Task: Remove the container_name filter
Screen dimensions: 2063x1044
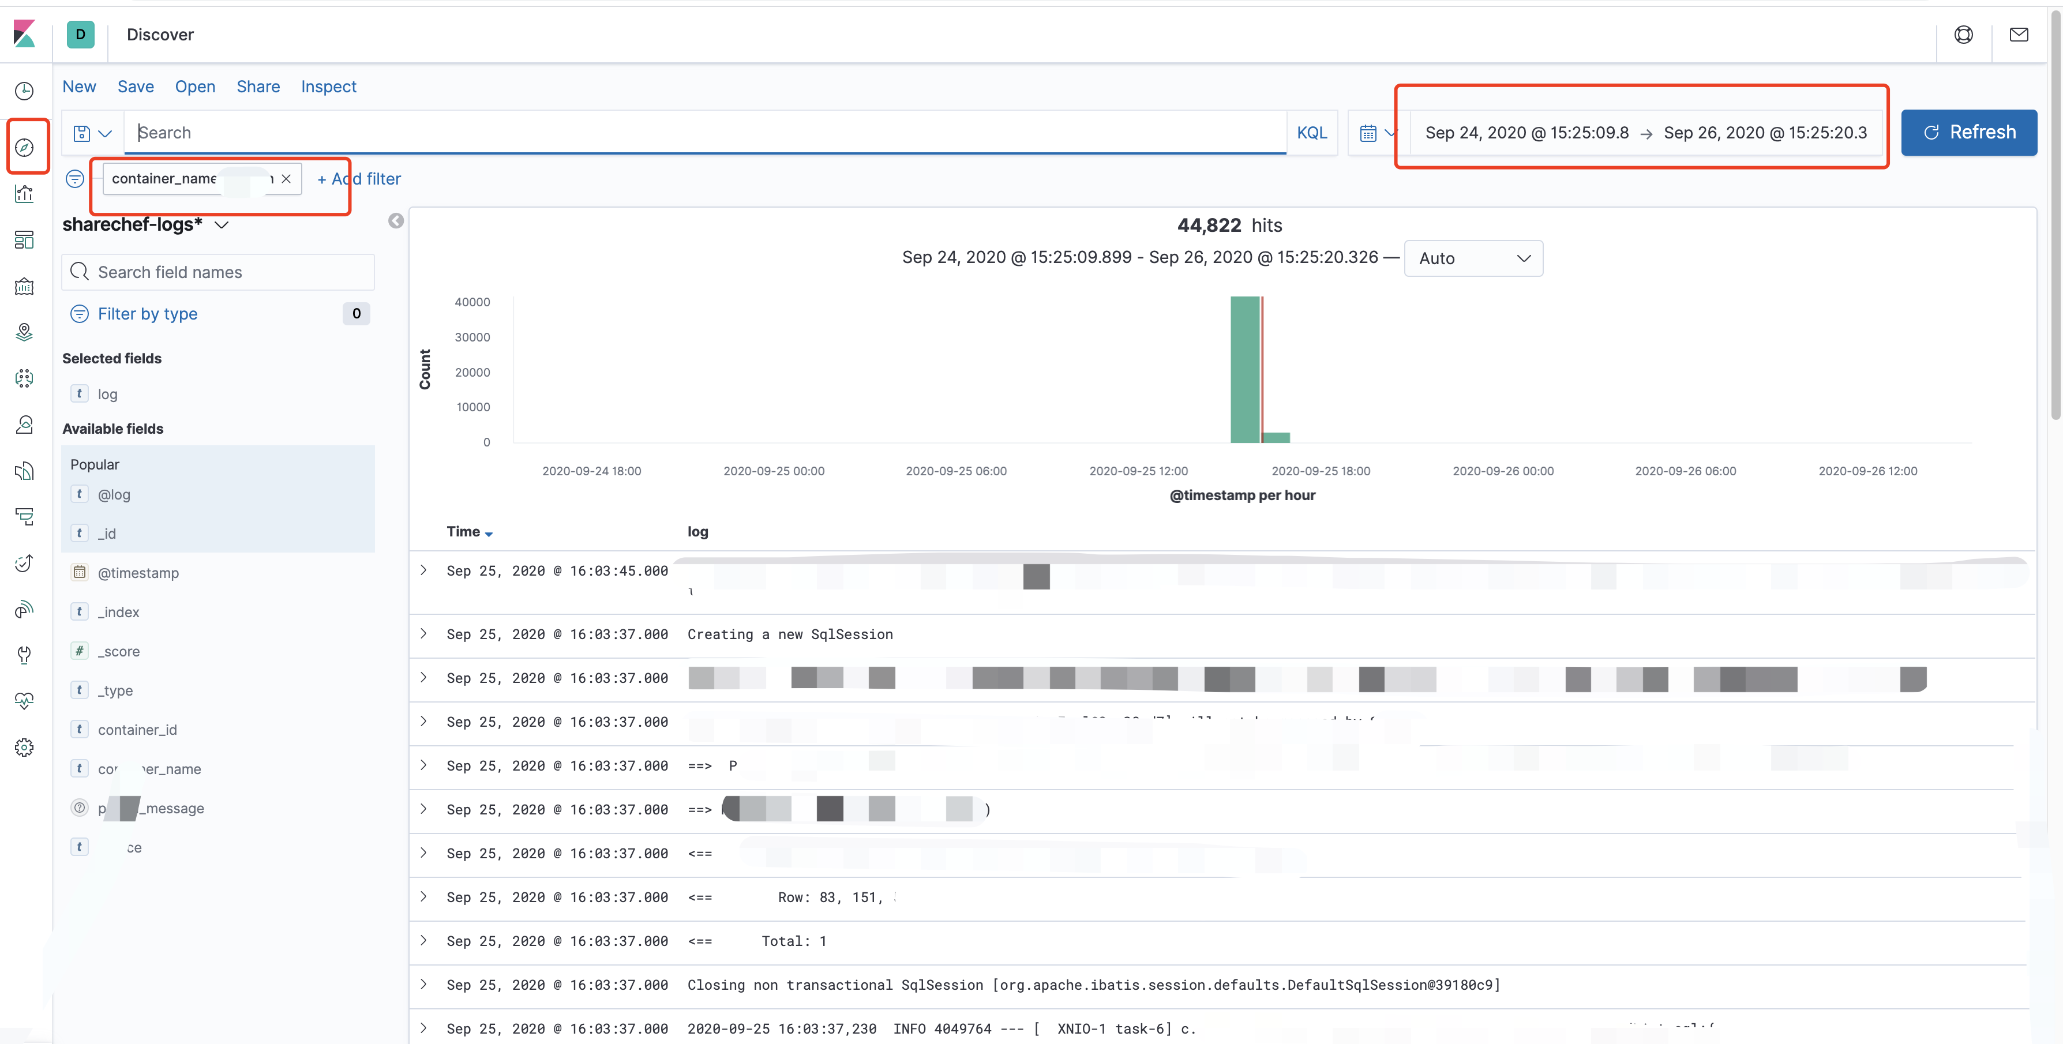Action: 286,179
